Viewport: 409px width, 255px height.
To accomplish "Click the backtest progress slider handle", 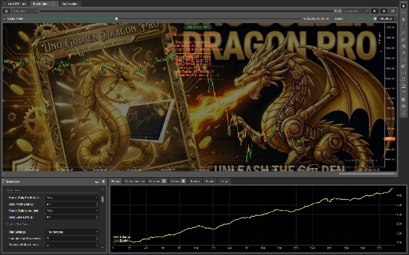I will tap(117, 19).
